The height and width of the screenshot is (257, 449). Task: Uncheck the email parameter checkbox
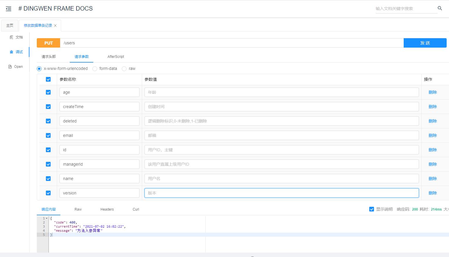pyautogui.click(x=48, y=135)
